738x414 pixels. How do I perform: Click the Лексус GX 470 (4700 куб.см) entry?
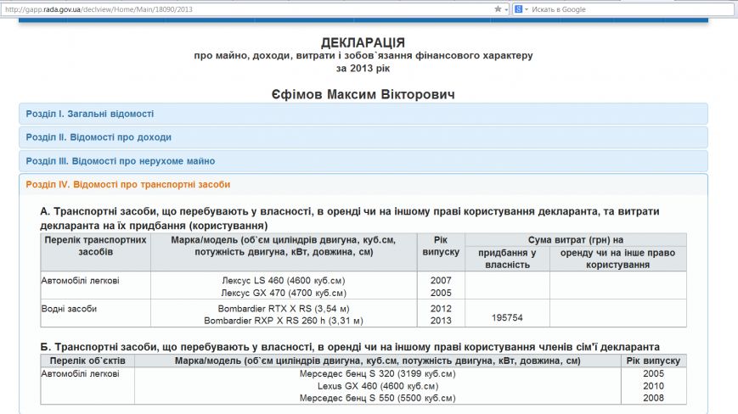284,293
